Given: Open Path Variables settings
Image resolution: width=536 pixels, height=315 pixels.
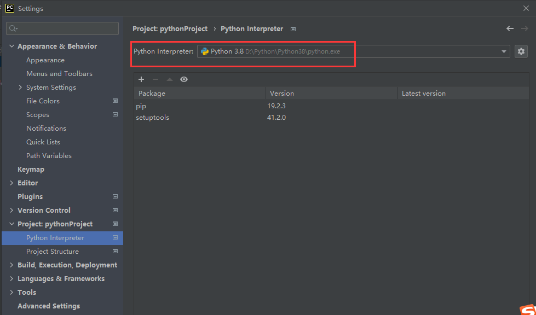Looking at the screenshot, I should [49, 156].
